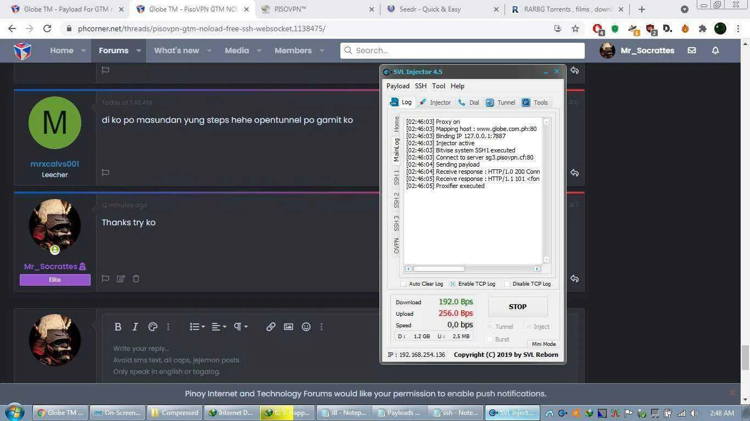Switch SVL Injector to Mini Mode
Screen dimensions: 750x421
coord(544,344)
